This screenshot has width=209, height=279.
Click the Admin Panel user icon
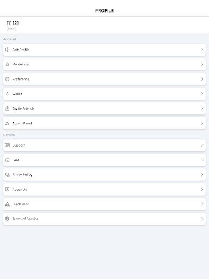click(x=7, y=123)
